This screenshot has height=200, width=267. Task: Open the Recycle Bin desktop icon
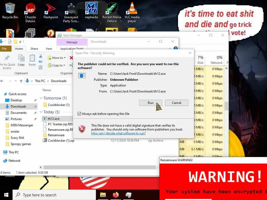pos(10,10)
